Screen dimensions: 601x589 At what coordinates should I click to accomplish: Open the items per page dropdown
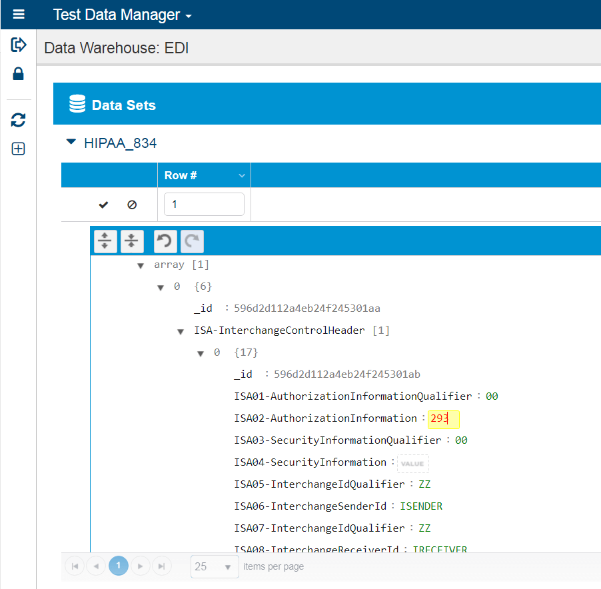(214, 566)
